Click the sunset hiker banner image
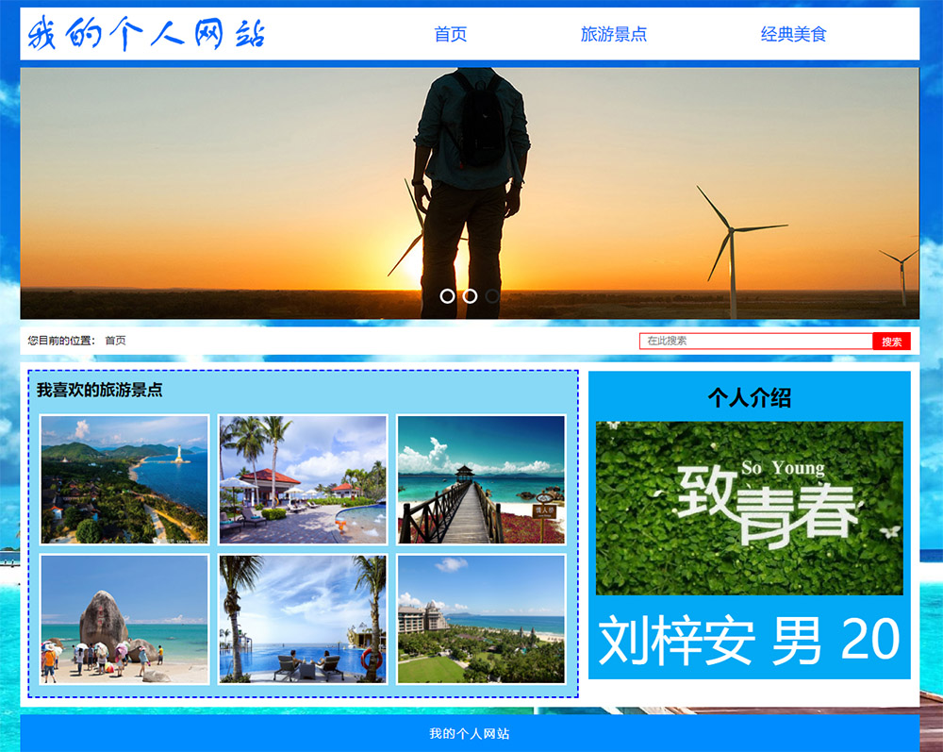The width and height of the screenshot is (943, 752). [x=470, y=193]
